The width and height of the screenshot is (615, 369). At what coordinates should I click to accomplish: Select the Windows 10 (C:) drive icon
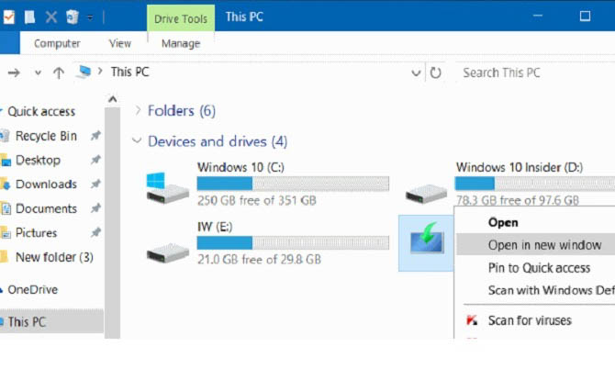(167, 188)
